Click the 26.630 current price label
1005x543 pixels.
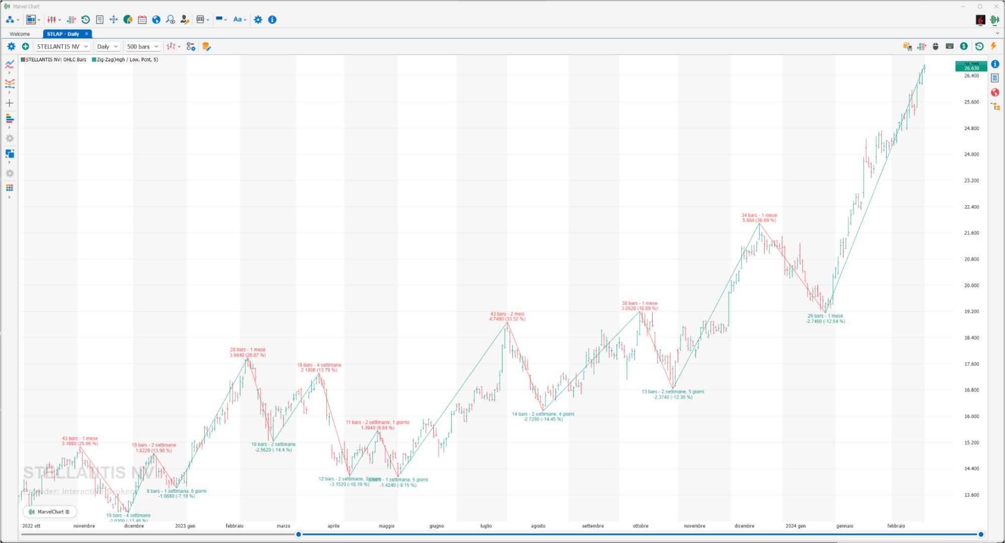(971, 68)
